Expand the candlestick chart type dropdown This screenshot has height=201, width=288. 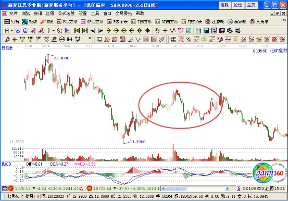click(x=54, y=31)
